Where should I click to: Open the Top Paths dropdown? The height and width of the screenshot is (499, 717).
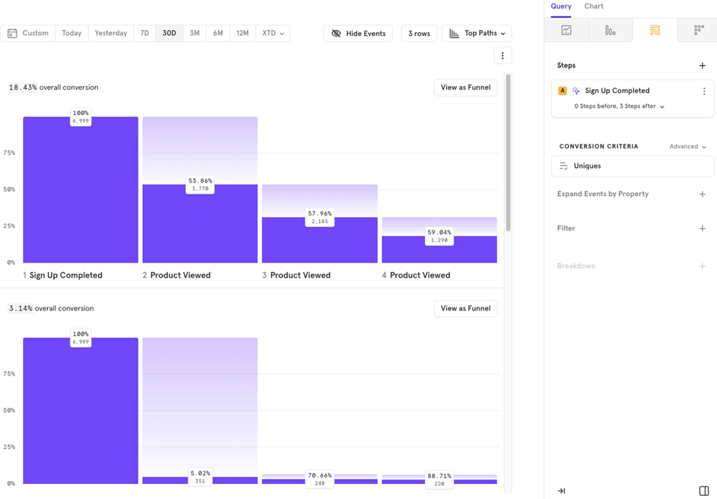pyautogui.click(x=477, y=34)
